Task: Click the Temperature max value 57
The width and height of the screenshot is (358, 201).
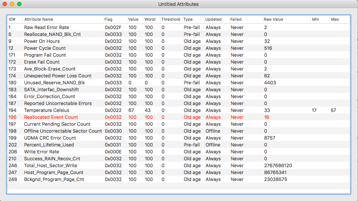Action: (x=333, y=110)
